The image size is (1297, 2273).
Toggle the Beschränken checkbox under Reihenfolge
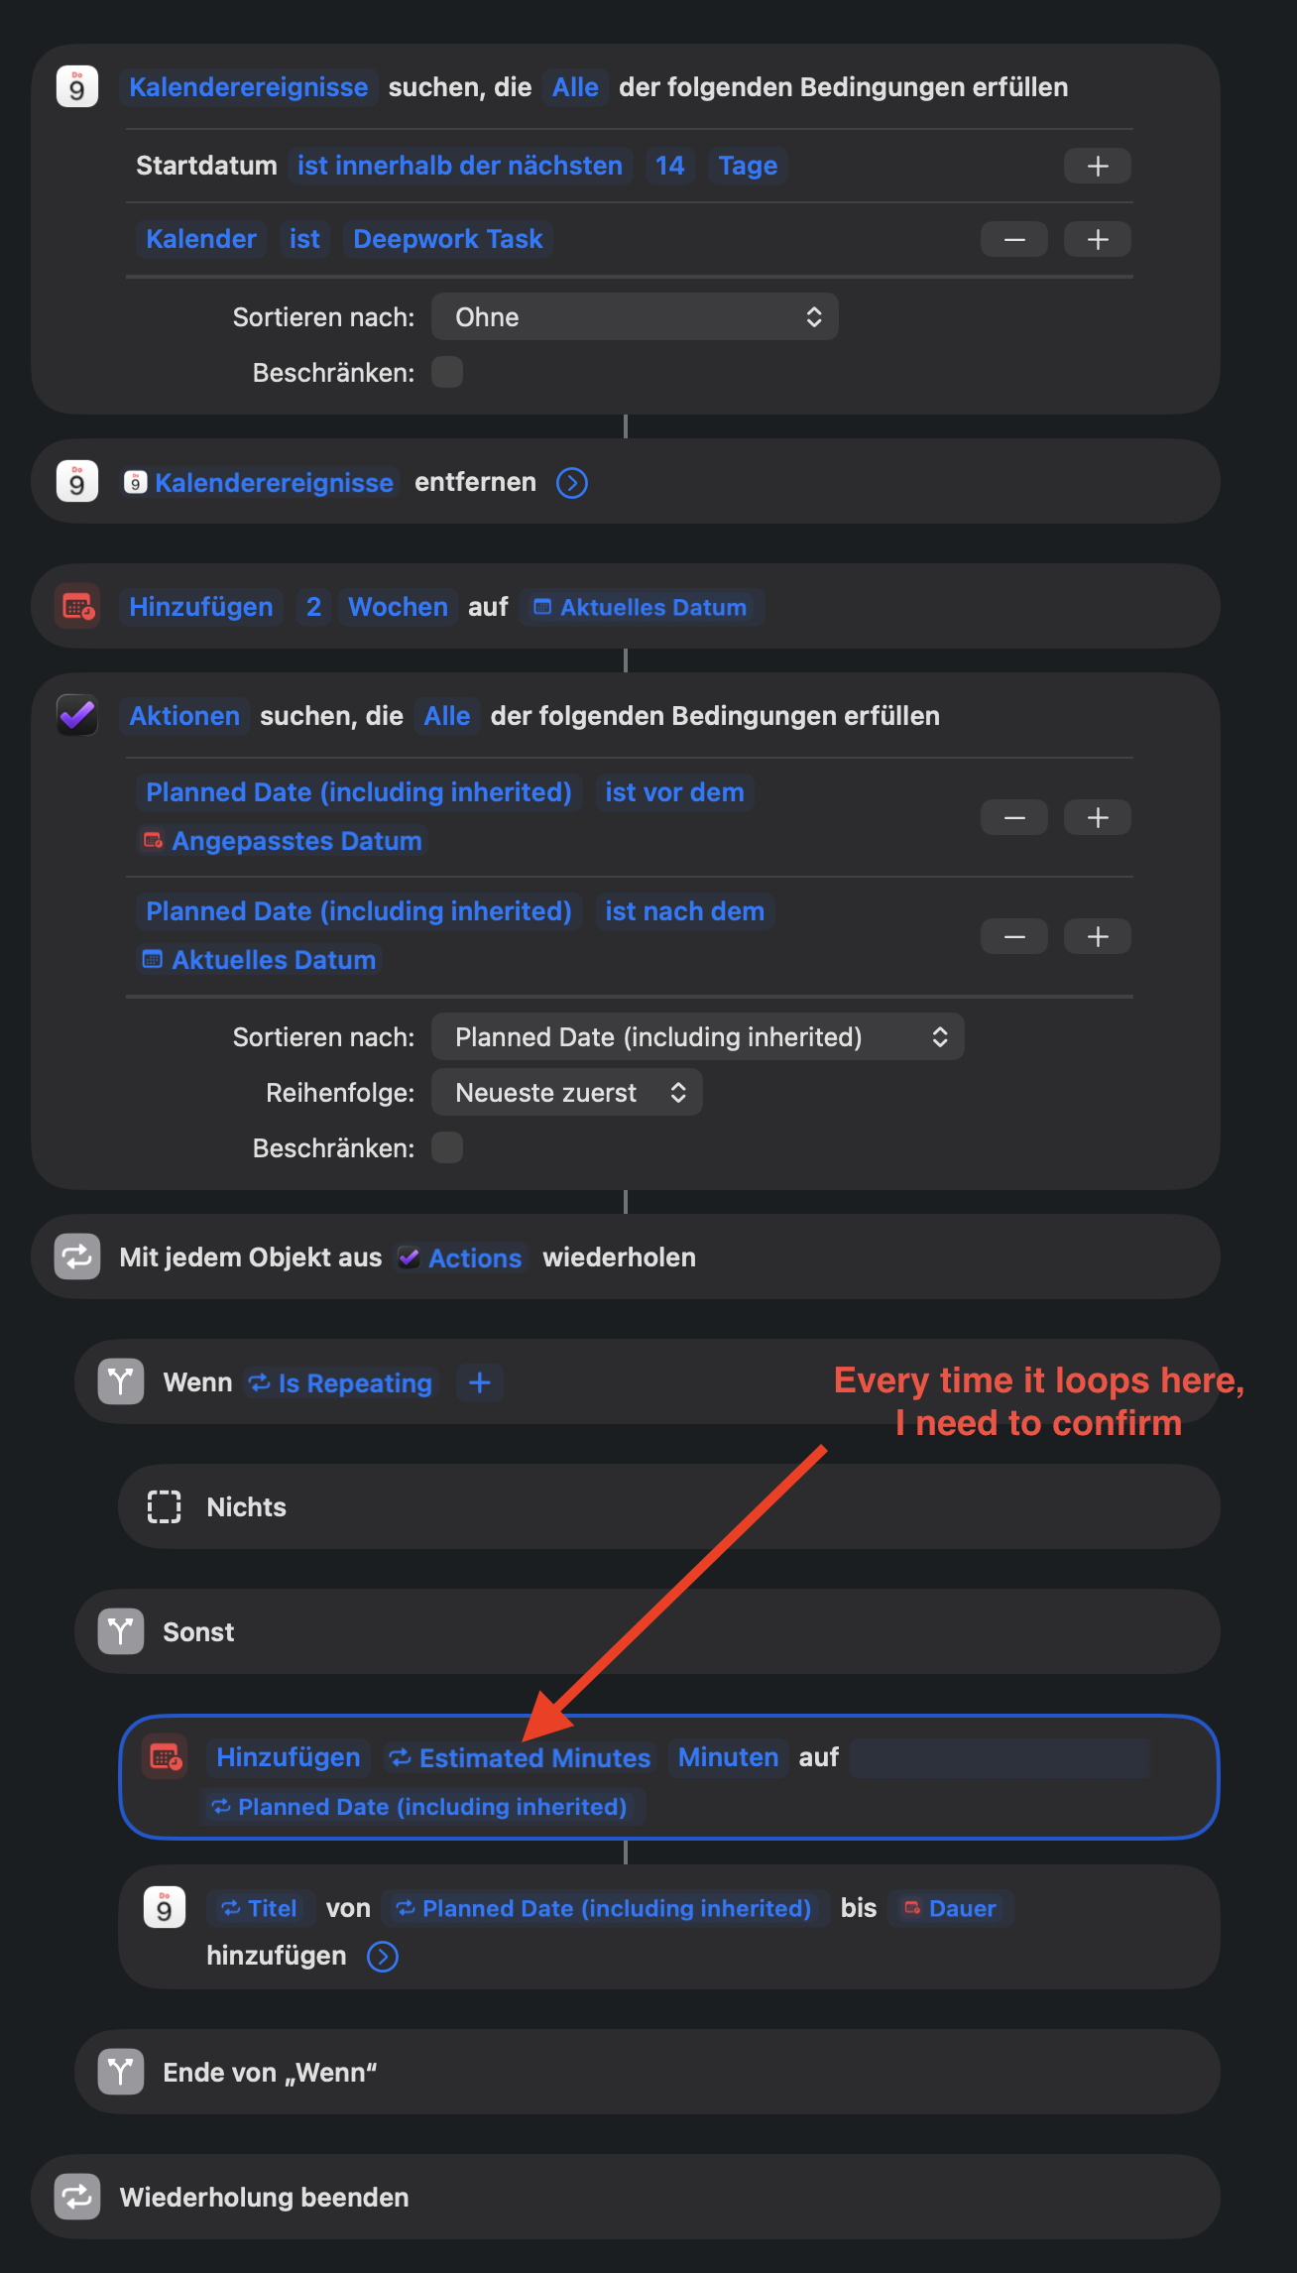coord(447,1147)
